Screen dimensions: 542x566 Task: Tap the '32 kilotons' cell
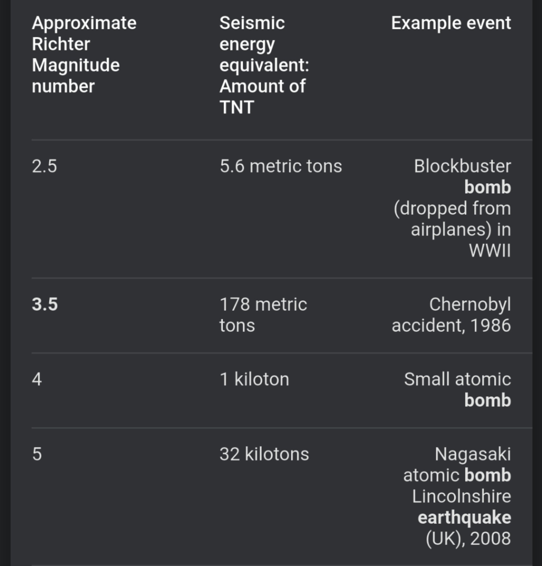coord(264,454)
